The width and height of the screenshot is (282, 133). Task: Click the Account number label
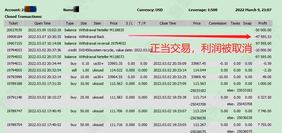pyautogui.click(x=21, y=10)
